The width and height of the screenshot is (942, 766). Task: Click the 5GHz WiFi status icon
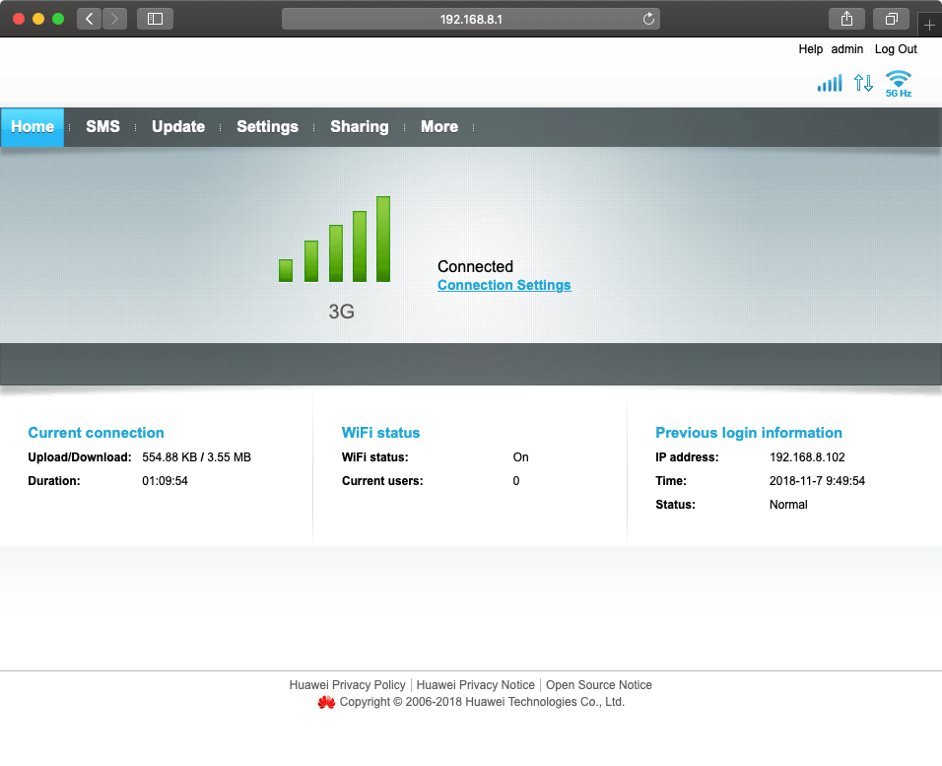(898, 83)
